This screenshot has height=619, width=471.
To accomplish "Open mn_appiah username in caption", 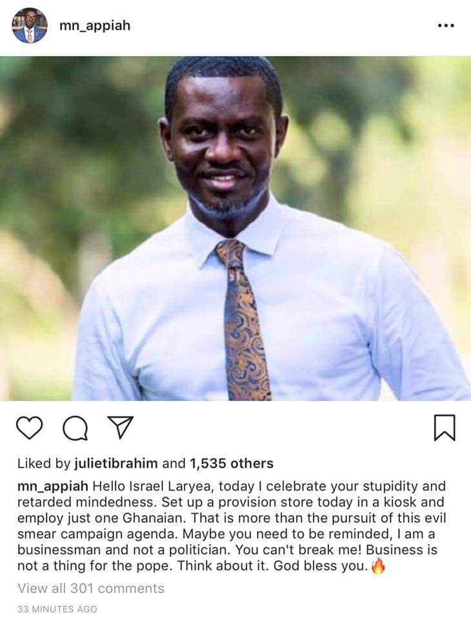I will 53,486.
